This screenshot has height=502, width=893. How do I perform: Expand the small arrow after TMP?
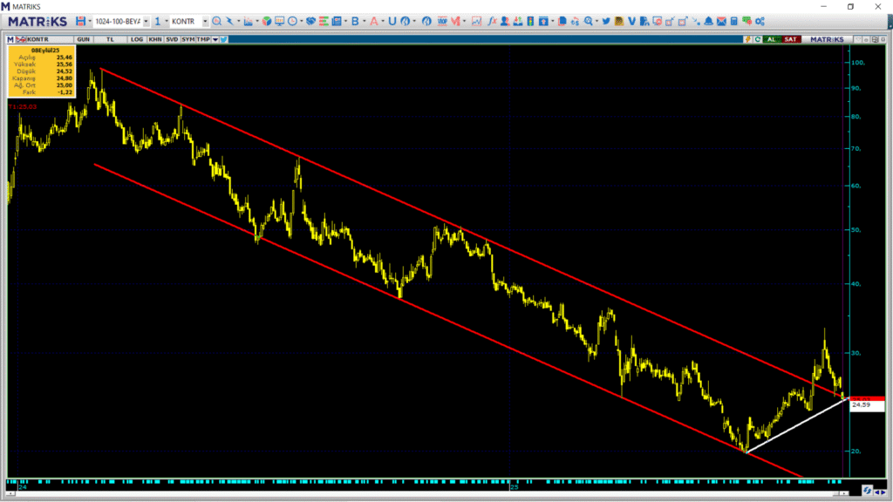tap(214, 39)
